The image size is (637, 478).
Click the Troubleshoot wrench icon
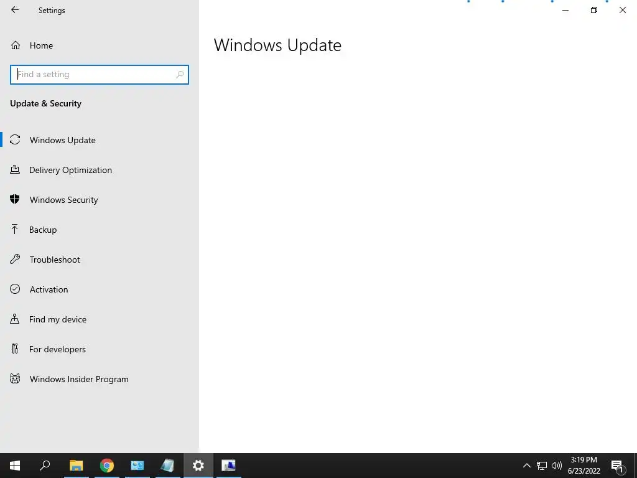pyautogui.click(x=15, y=259)
